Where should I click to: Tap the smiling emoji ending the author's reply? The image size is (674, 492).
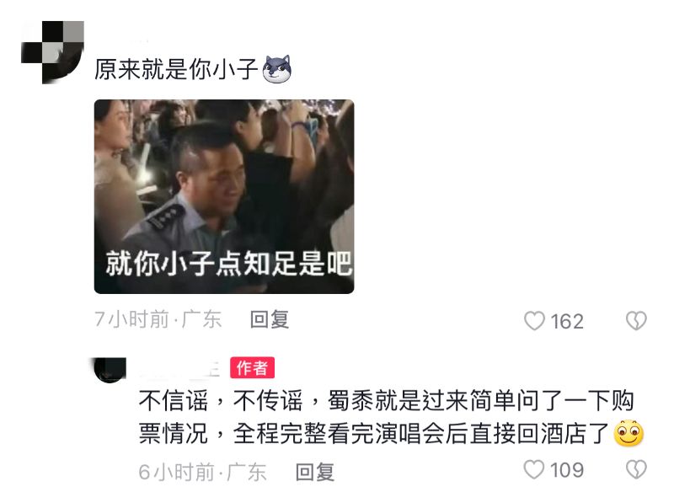(629, 433)
